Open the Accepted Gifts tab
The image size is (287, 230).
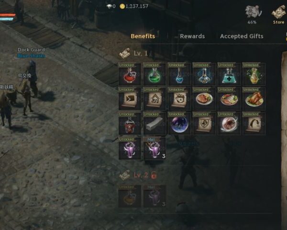click(x=242, y=36)
